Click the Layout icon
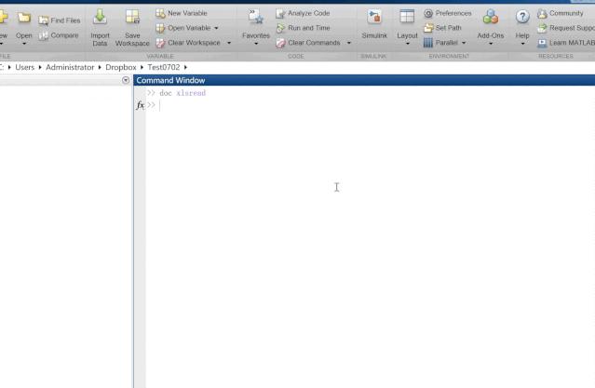595x388 pixels. (x=407, y=17)
